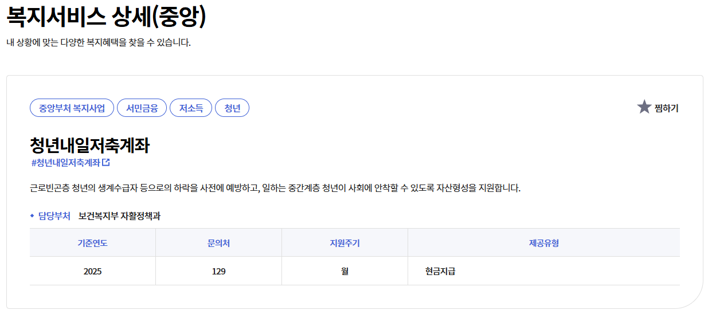Click the 찜하기 text label
Screen dimensions: 712x314
tap(666, 108)
